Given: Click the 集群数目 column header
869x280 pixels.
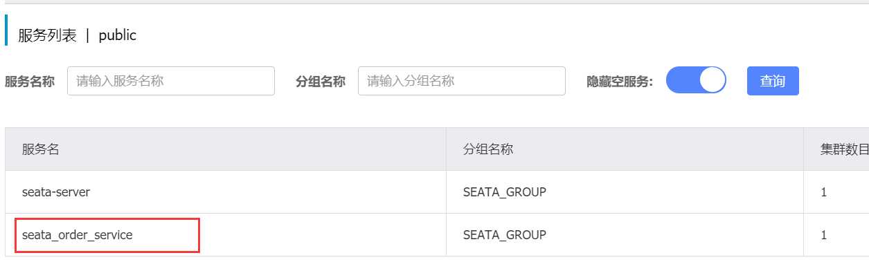Looking at the screenshot, I should (x=845, y=149).
